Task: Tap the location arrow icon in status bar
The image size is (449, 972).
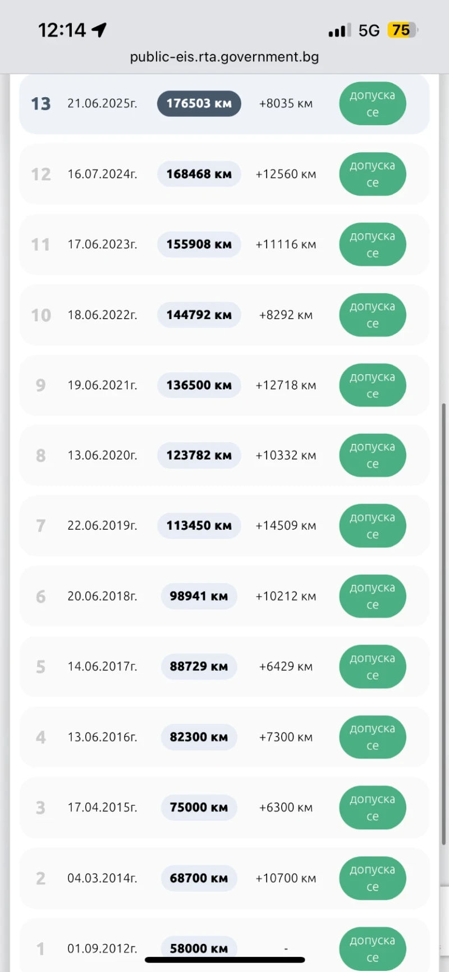Action: pyautogui.click(x=99, y=30)
